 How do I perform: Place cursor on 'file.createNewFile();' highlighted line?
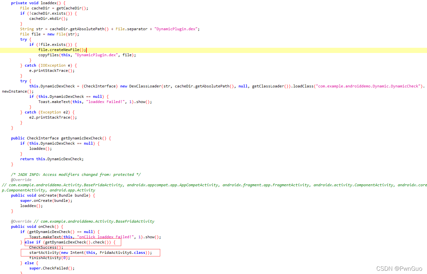pos(62,50)
